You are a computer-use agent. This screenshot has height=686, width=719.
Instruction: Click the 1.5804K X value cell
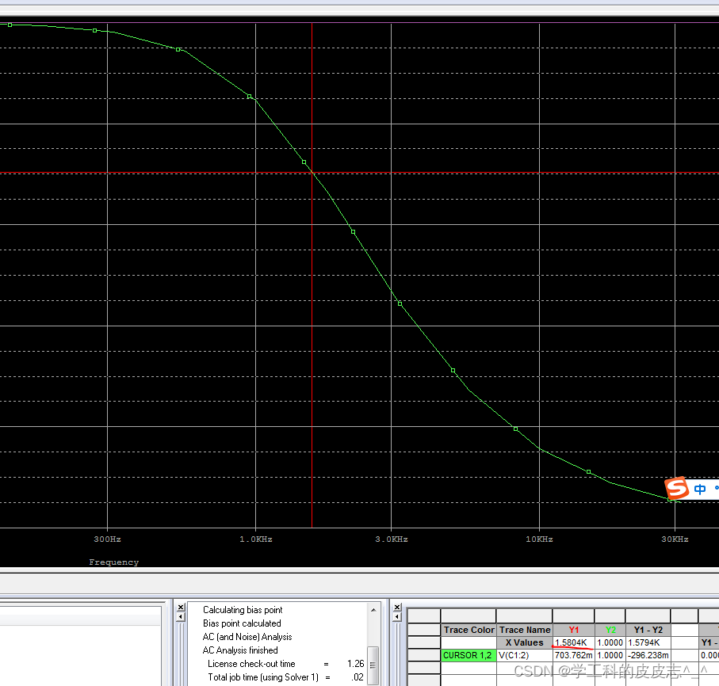click(x=573, y=642)
